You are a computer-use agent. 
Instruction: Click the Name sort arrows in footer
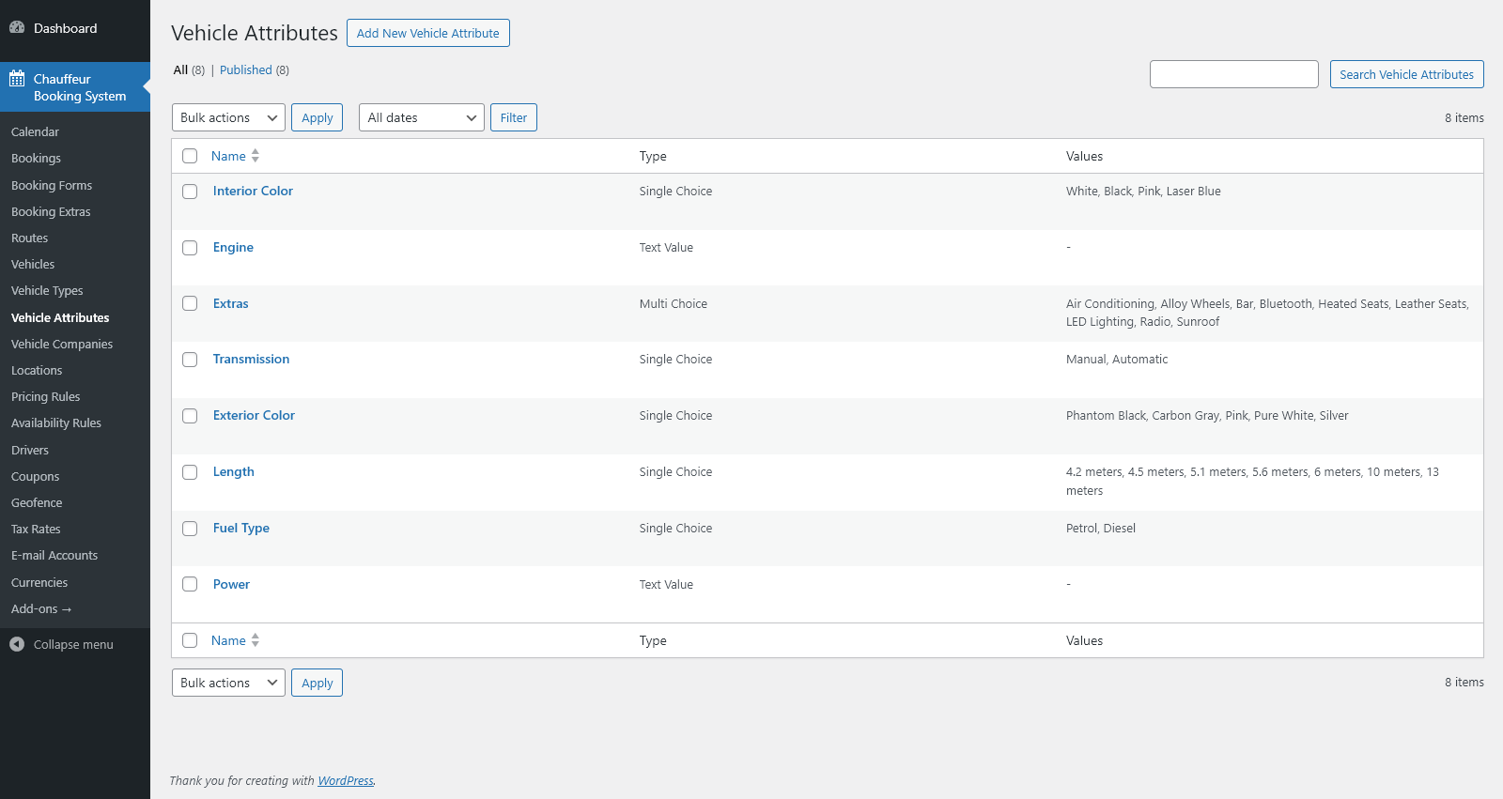click(x=256, y=640)
